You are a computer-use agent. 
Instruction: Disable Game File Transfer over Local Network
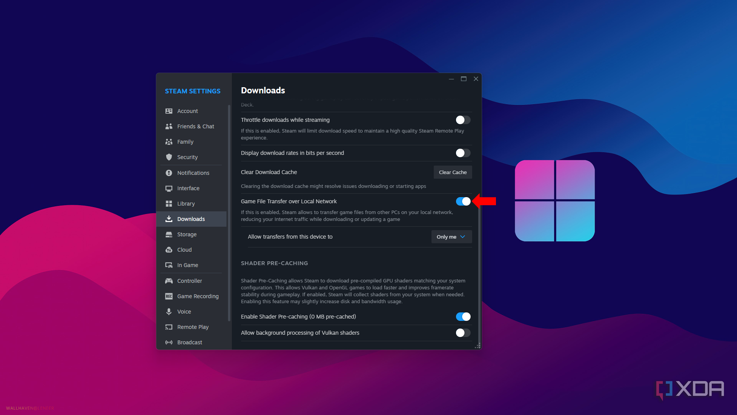463,201
